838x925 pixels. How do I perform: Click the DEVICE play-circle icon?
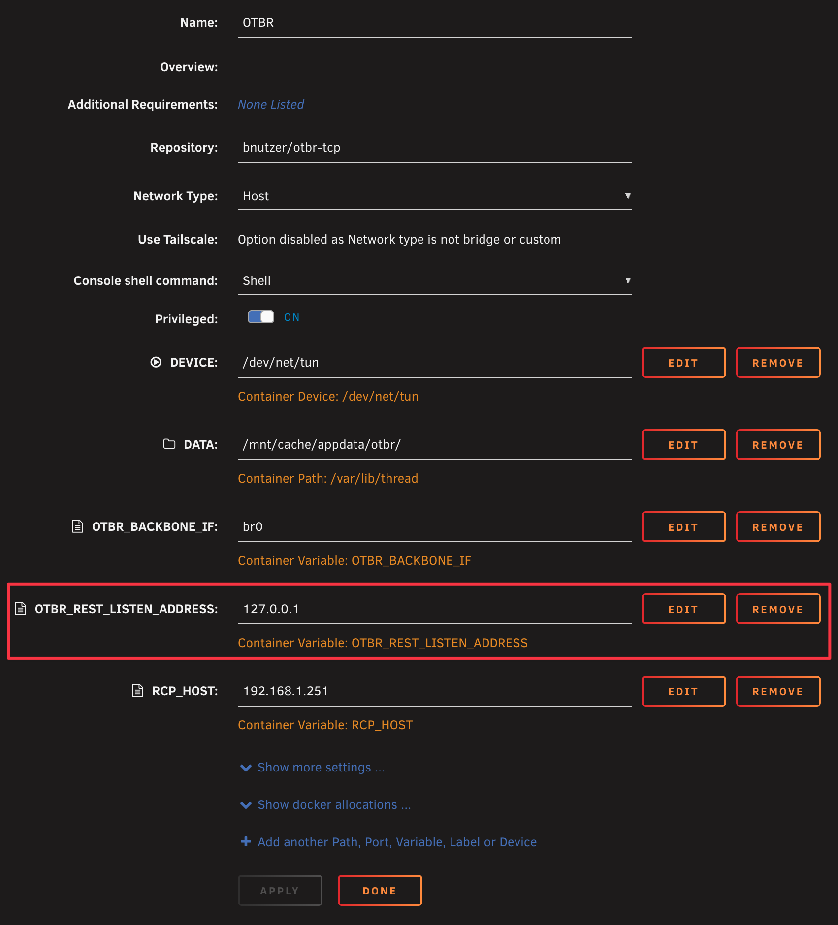click(x=156, y=362)
